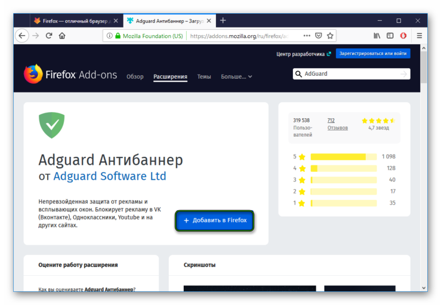Click Mozilla Foundation (US) identity label
The width and height of the screenshot is (441, 305).
point(153,36)
